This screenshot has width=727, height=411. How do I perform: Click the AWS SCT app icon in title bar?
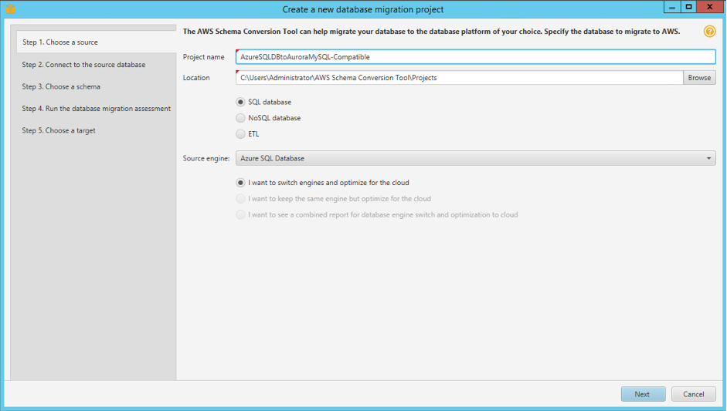tap(10, 9)
